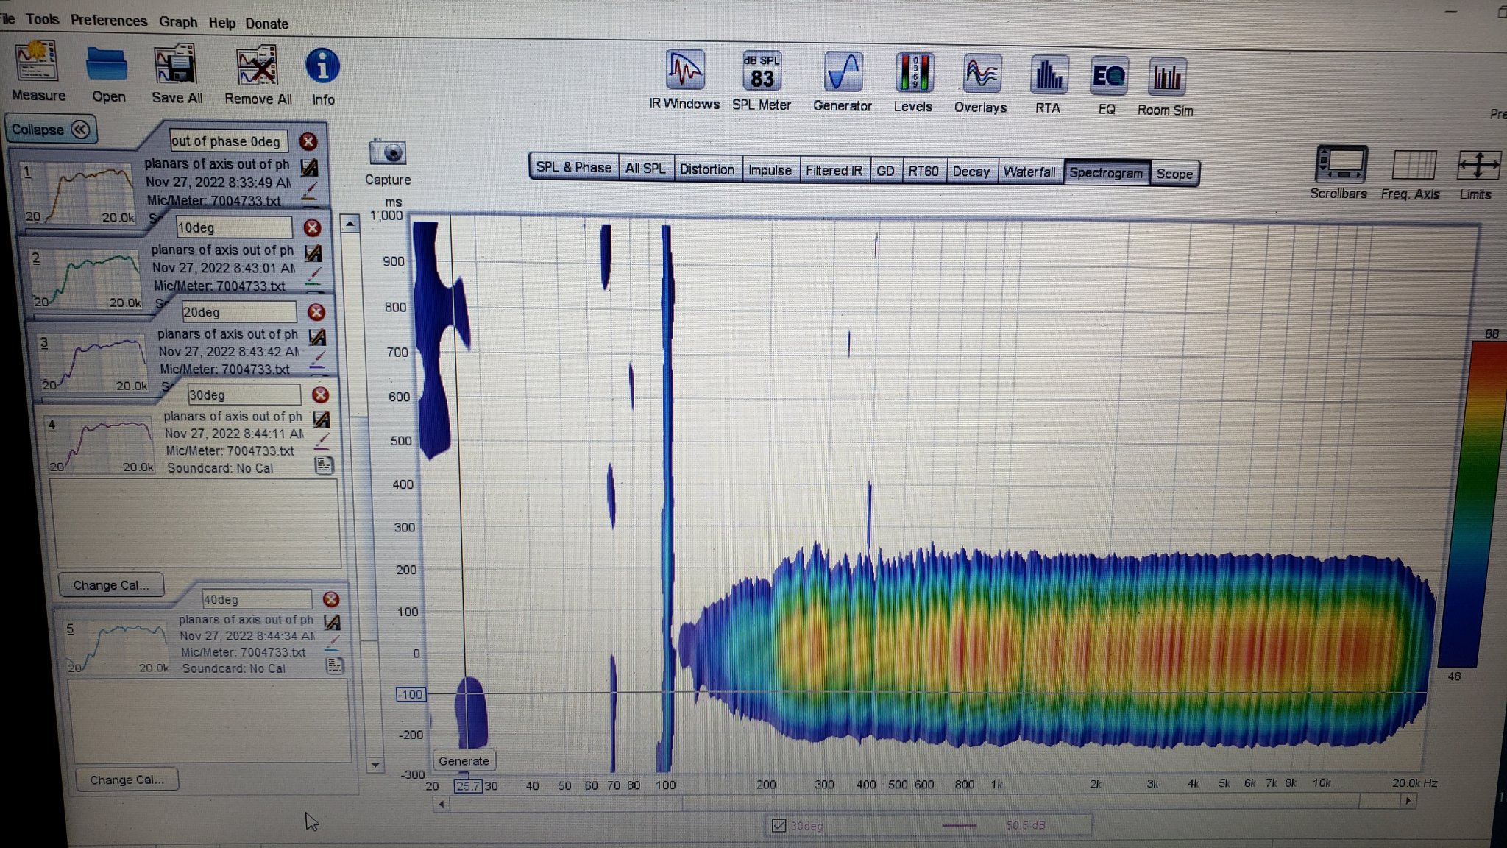Switch to Filtered IR tab
The width and height of the screenshot is (1507, 848).
[834, 171]
